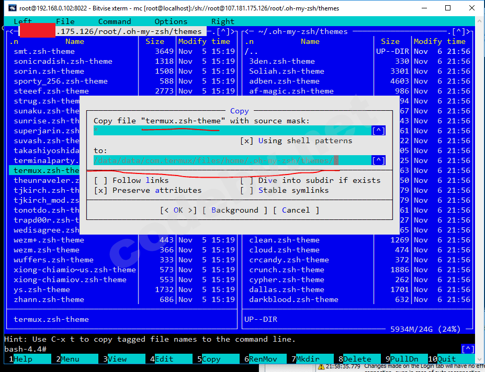Open the Right menu
Screen dimensions: 485x372
tap(223, 21)
